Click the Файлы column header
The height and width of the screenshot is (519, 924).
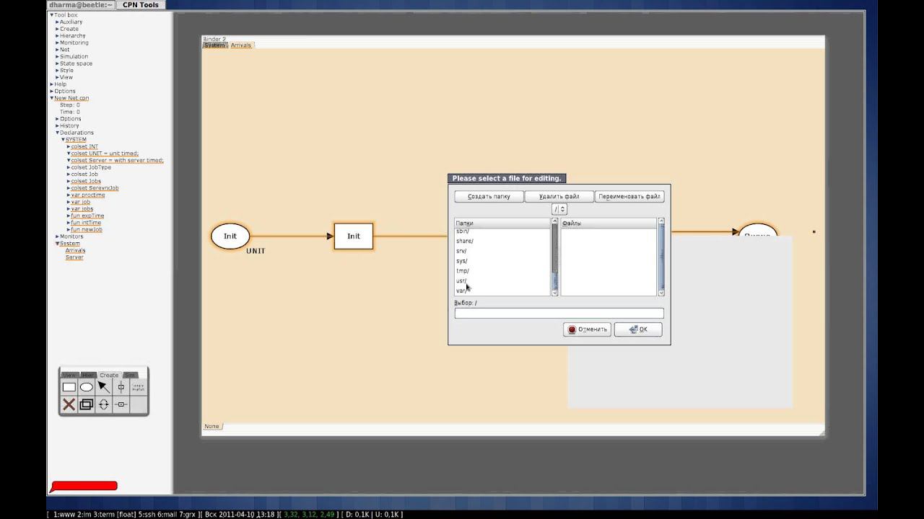(609, 223)
